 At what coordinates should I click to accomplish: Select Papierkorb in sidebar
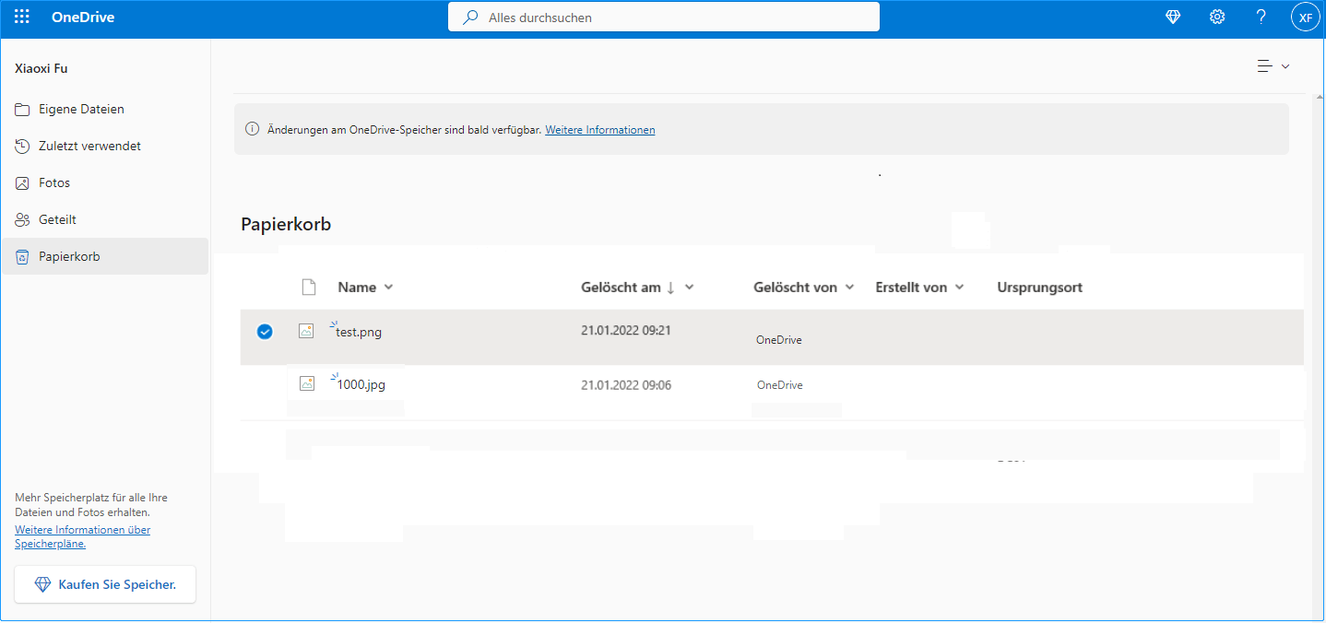click(x=105, y=256)
